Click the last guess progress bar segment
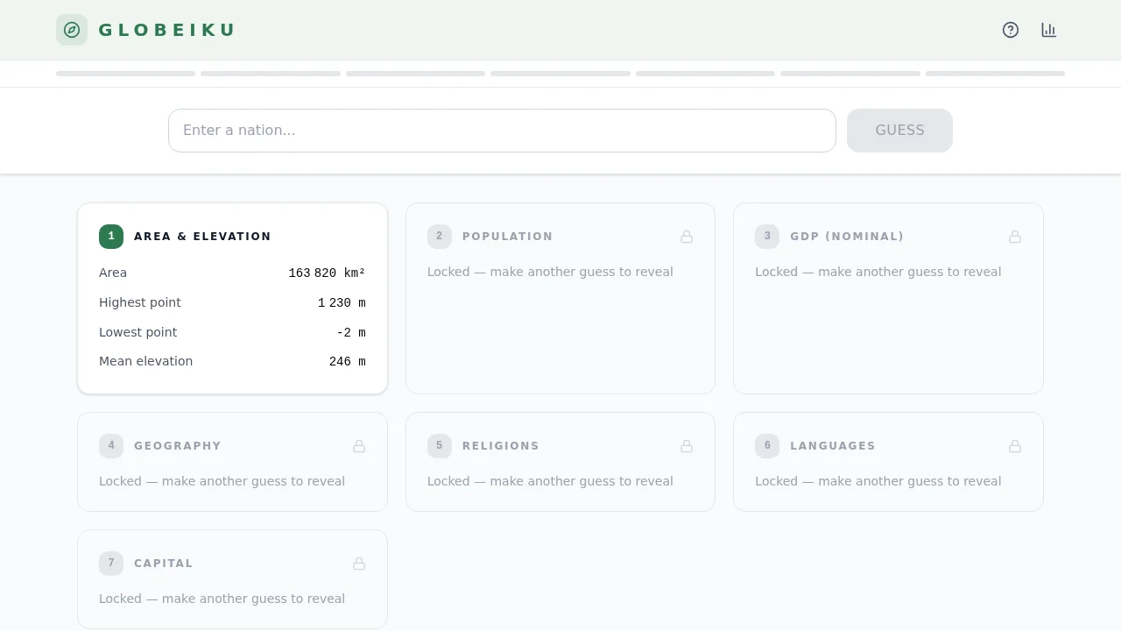The image size is (1121, 631). (995, 74)
